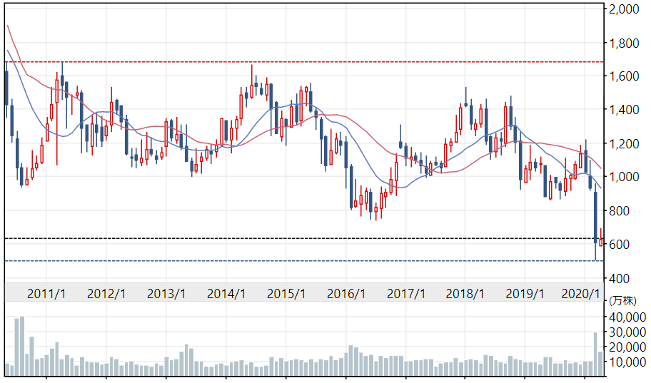Image resolution: width=651 pixels, height=383 pixels.
Task: Click the 2013/1 date label
Action: point(166,293)
